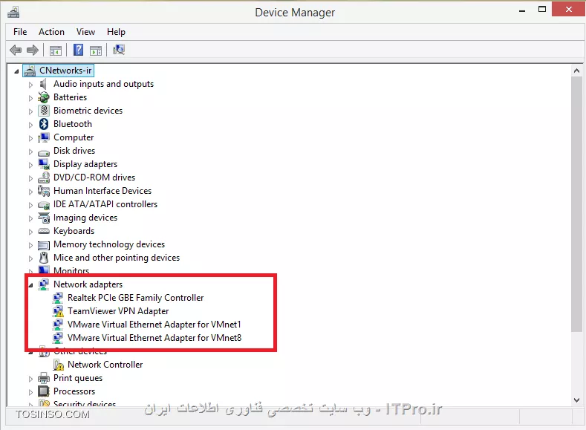
Task: Click the show/hide console tree toolbar icon
Action: (55, 50)
